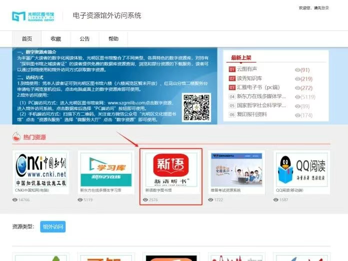The image size is (348, 261).
Task: Open 云图有声 in the latest list
Action: pyautogui.click(x=248, y=70)
